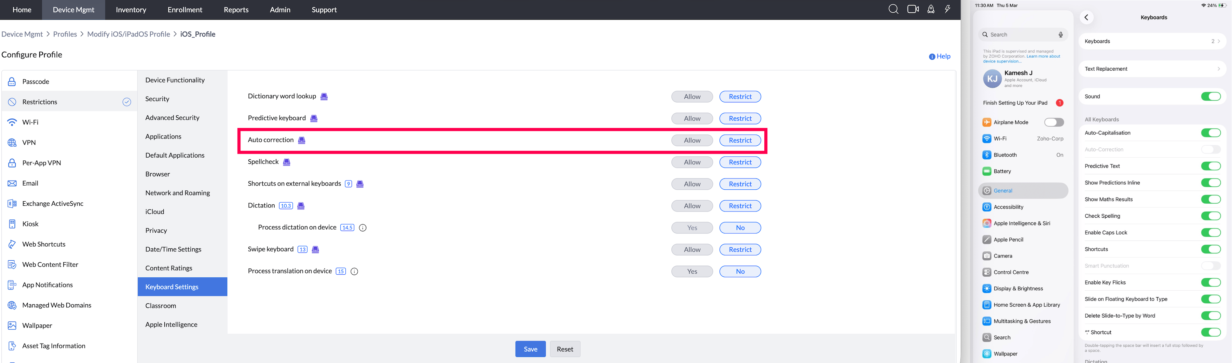The width and height of the screenshot is (1232, 363).
Task: Toggle Predictive Text switch
Action: pyautogui.click(x=1210, y=166)
